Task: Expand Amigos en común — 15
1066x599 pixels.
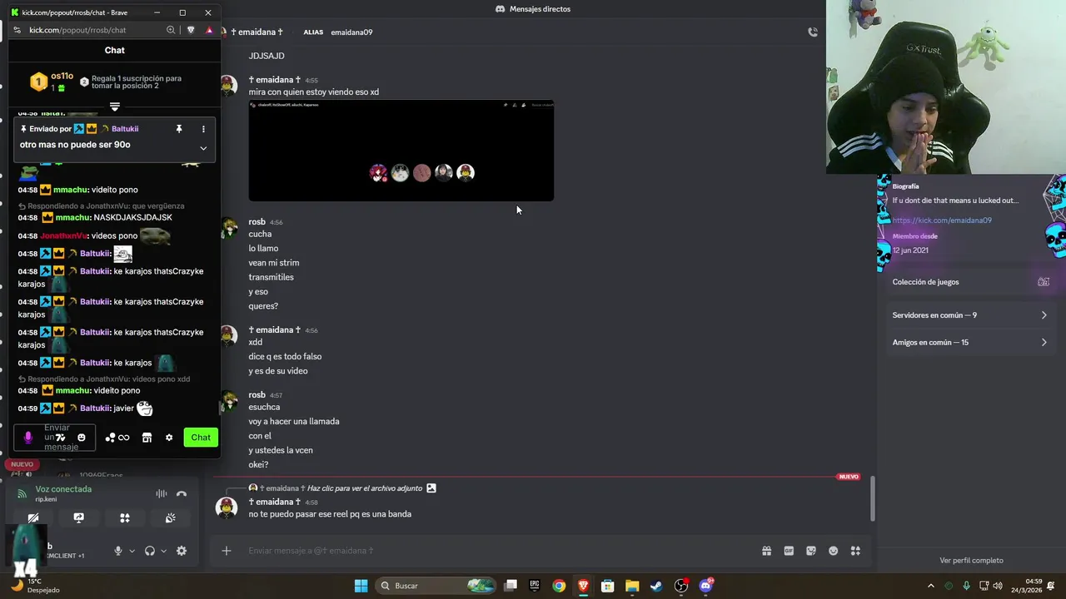Action: tap(969, 343)
